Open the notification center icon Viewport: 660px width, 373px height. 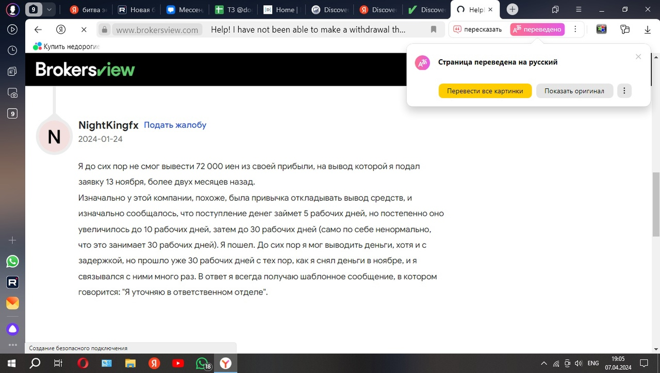pyautogui.click(x=644, y=363)
